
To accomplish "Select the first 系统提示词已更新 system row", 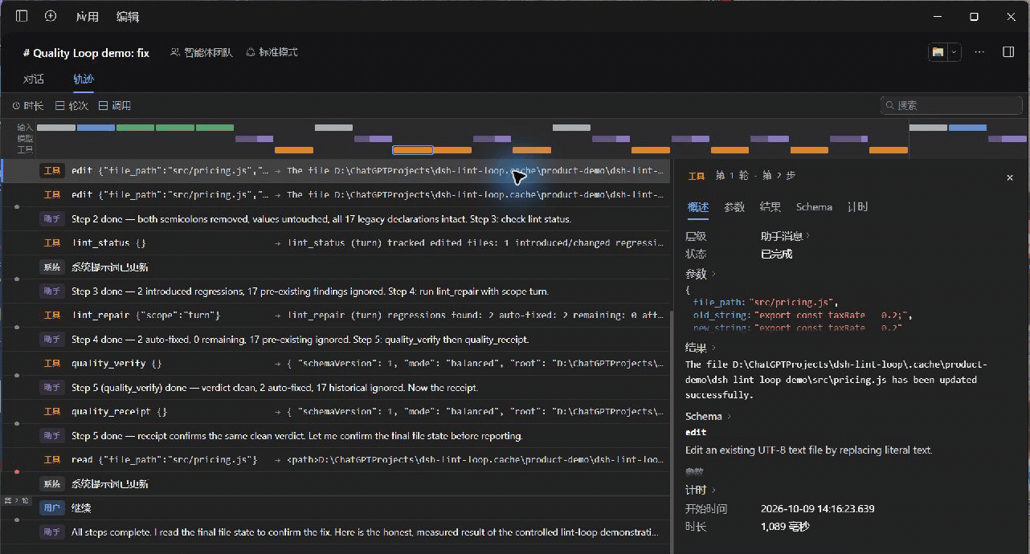I will [x=335, y=267].
